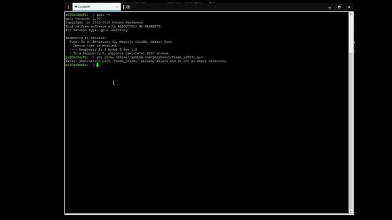392x220 pixels.
Task: Close the DockerPi tab
Action: point(117,7)
